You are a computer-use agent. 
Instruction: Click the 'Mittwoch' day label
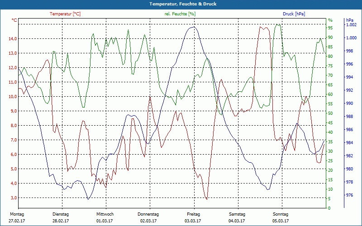105,214
